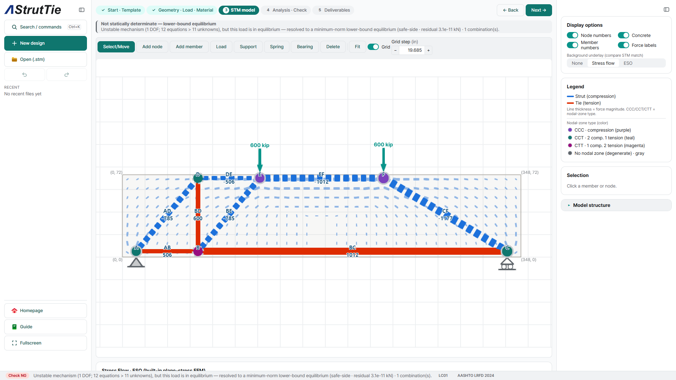Set background underlay to ESO
The image size is (676, 380).
[x=628, y=63]
